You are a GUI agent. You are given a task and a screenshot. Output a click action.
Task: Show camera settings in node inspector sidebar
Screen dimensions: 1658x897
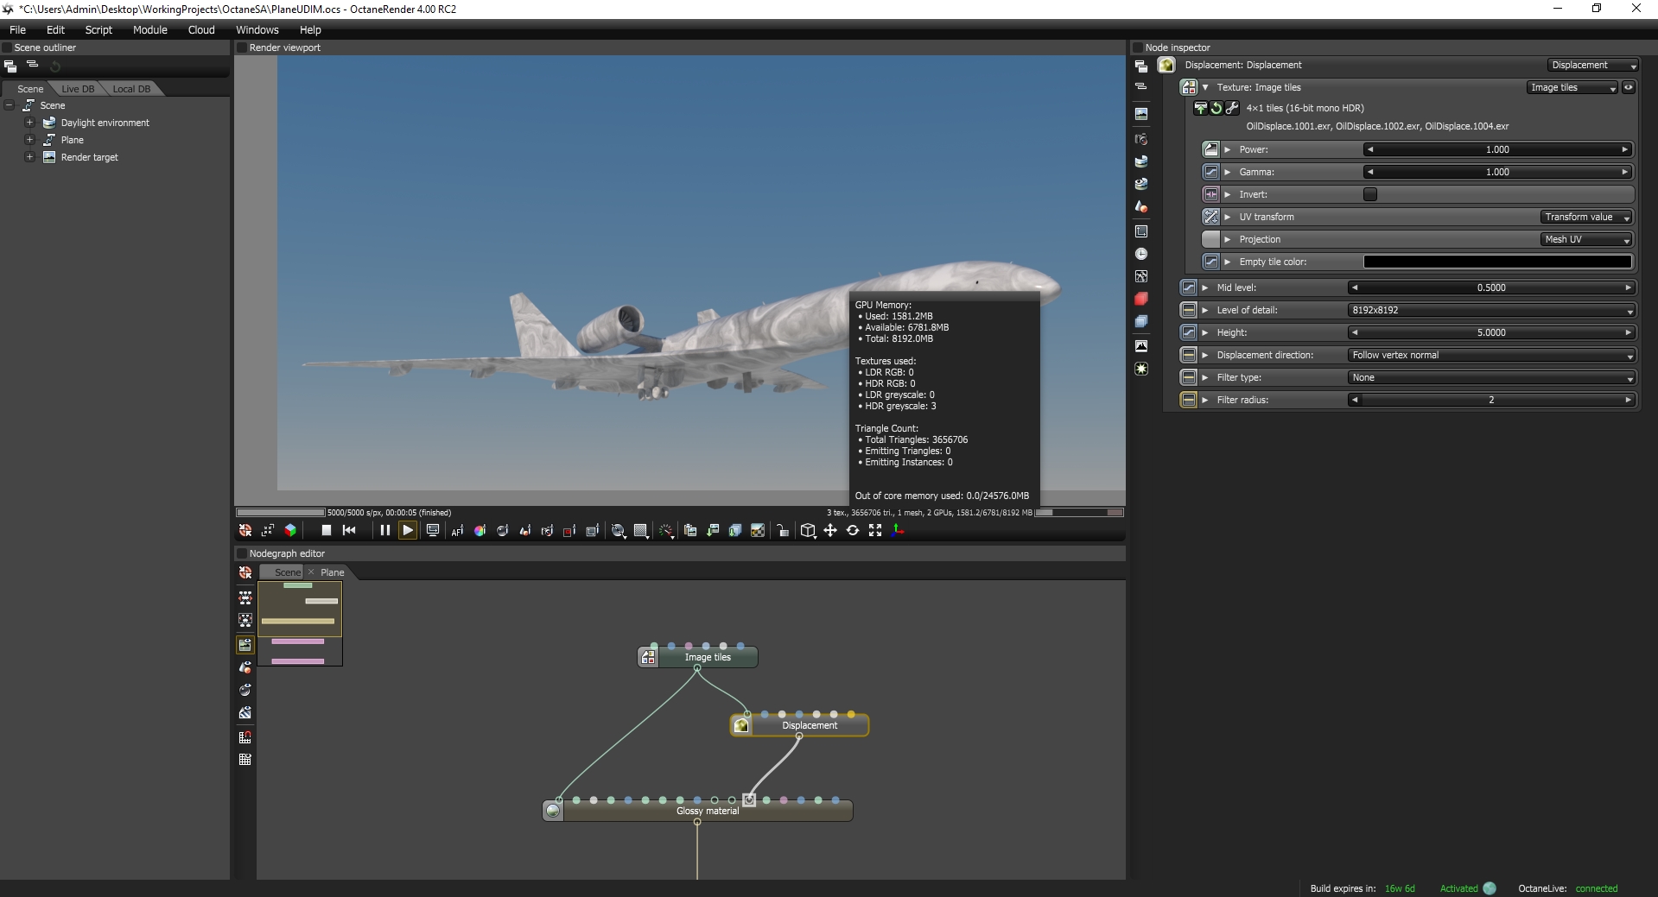tap(1141, 139)
